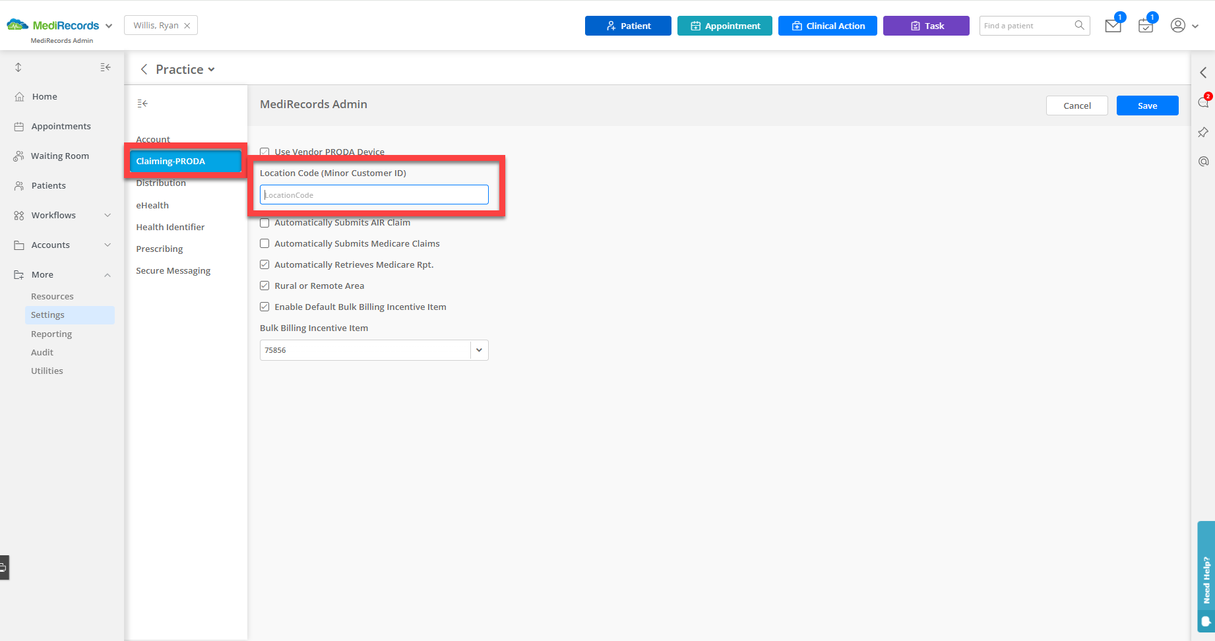Select the Prescribing tab
This screenshot has height=641, width=1215.
(160, 249)
